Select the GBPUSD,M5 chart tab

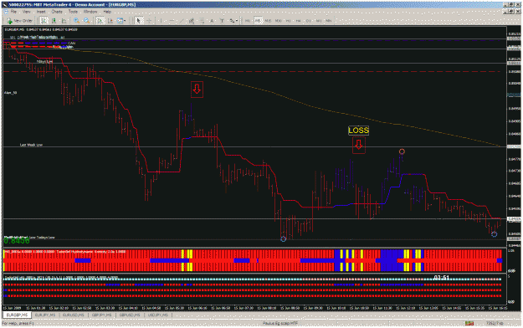(x=130, y=315)
